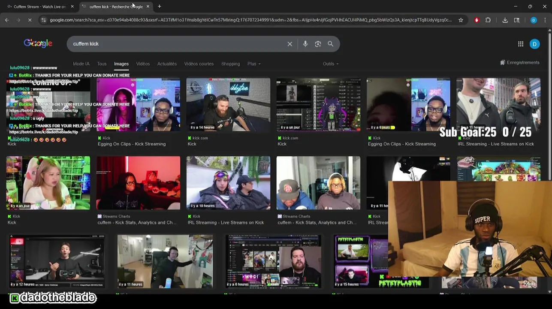Select the Mode IA search tab

81,64
